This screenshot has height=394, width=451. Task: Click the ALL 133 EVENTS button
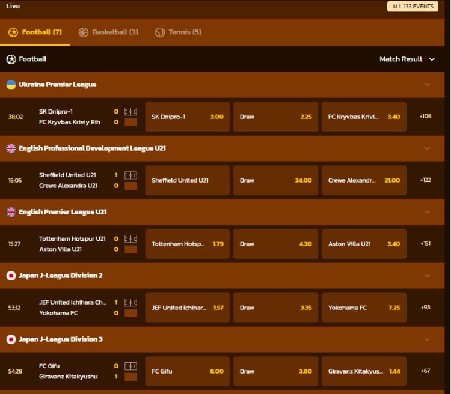tap(413, 7)
